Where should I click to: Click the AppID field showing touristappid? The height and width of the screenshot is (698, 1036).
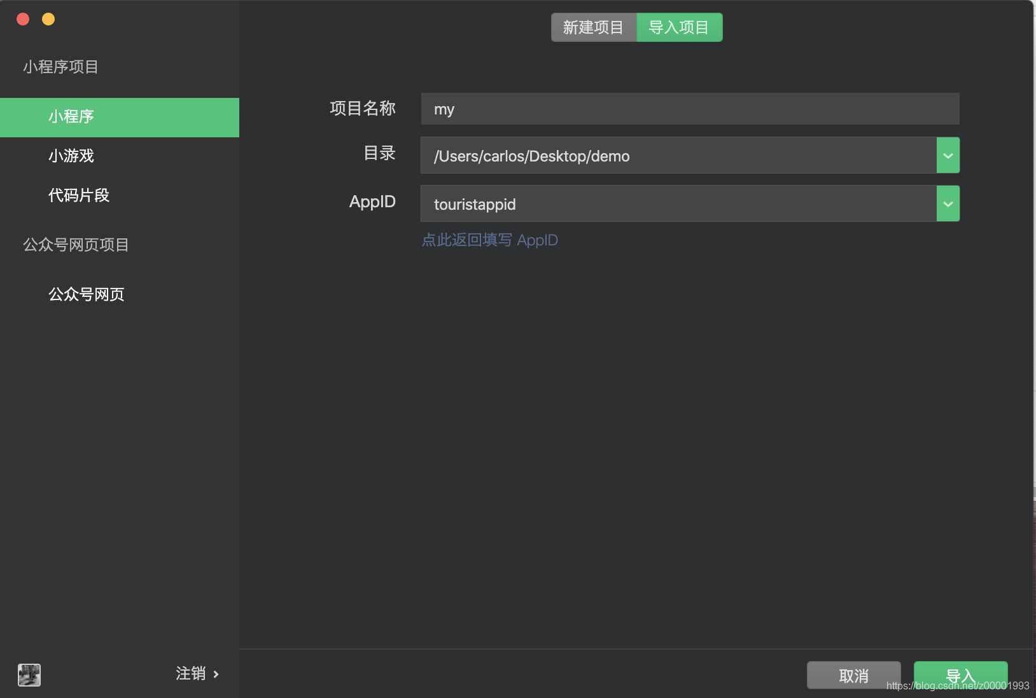pyautogui.click(x=678, y=203)
